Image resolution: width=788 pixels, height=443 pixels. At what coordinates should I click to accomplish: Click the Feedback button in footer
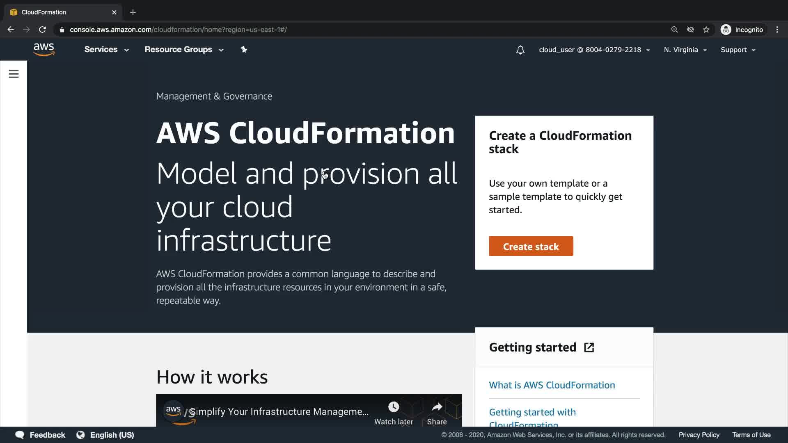[x=40, y=435]
